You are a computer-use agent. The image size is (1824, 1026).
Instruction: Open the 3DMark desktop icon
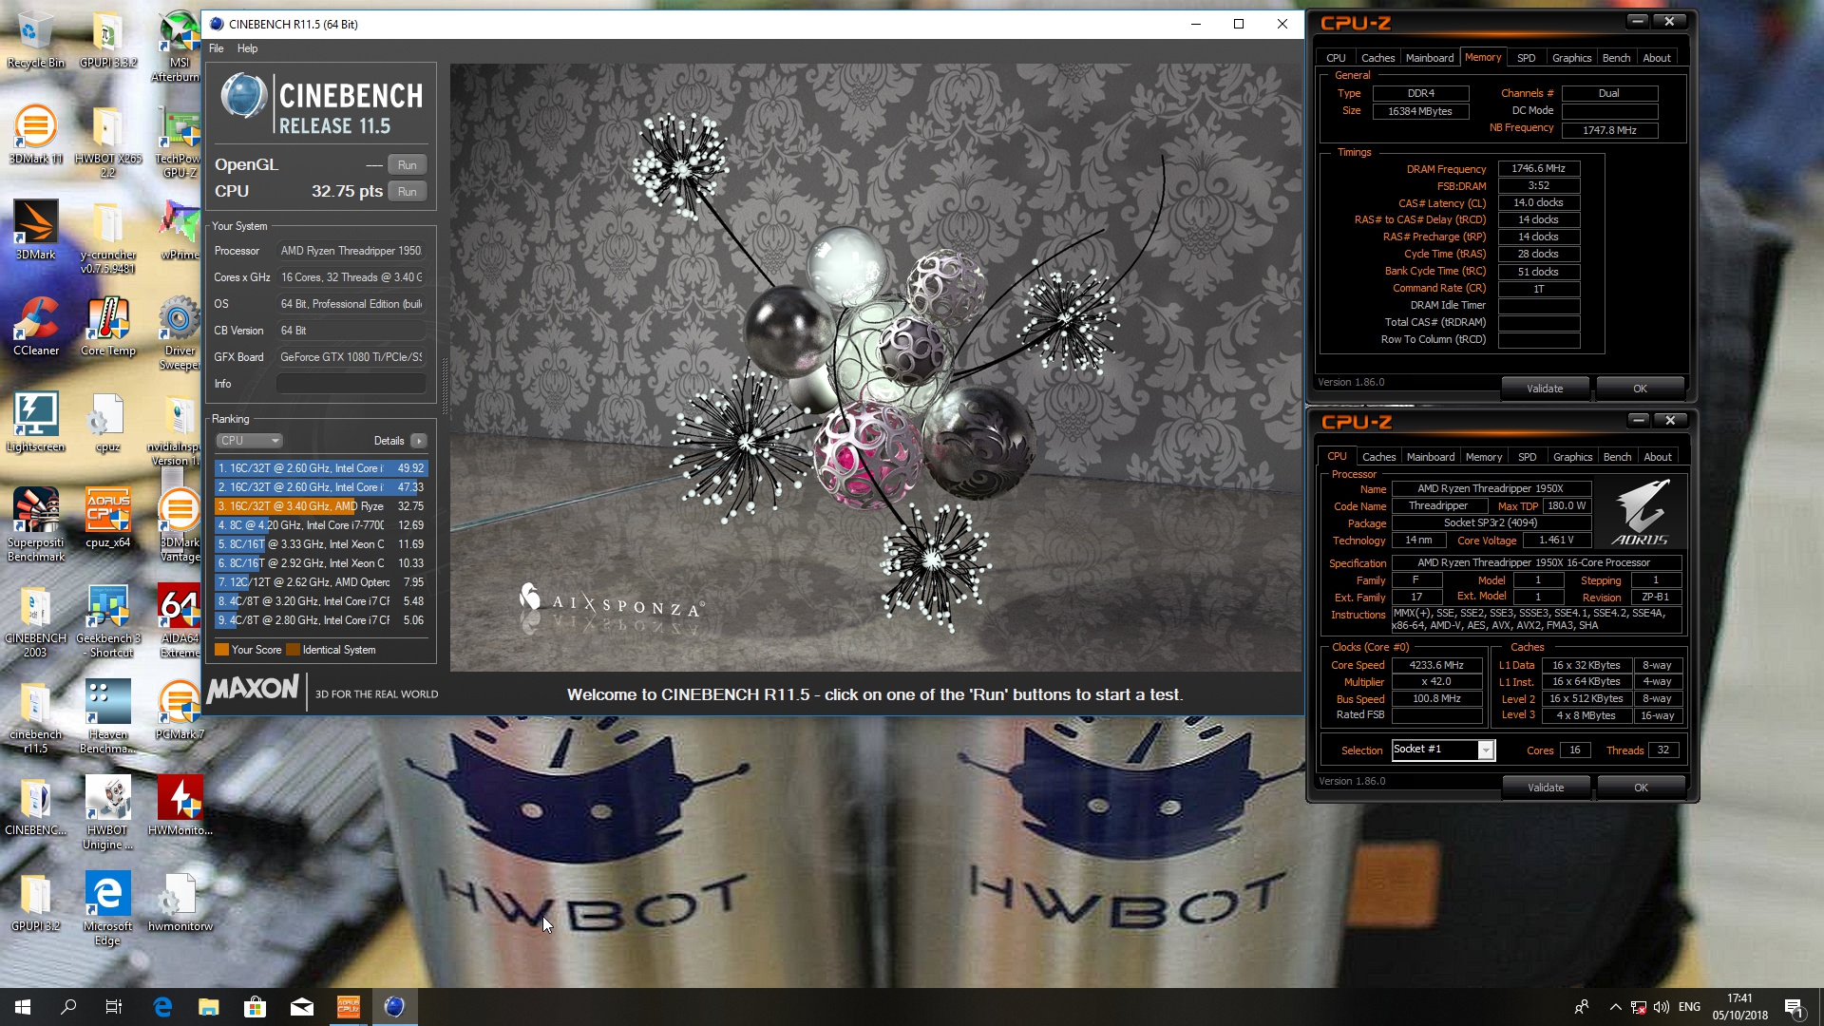tap(35, 231)
